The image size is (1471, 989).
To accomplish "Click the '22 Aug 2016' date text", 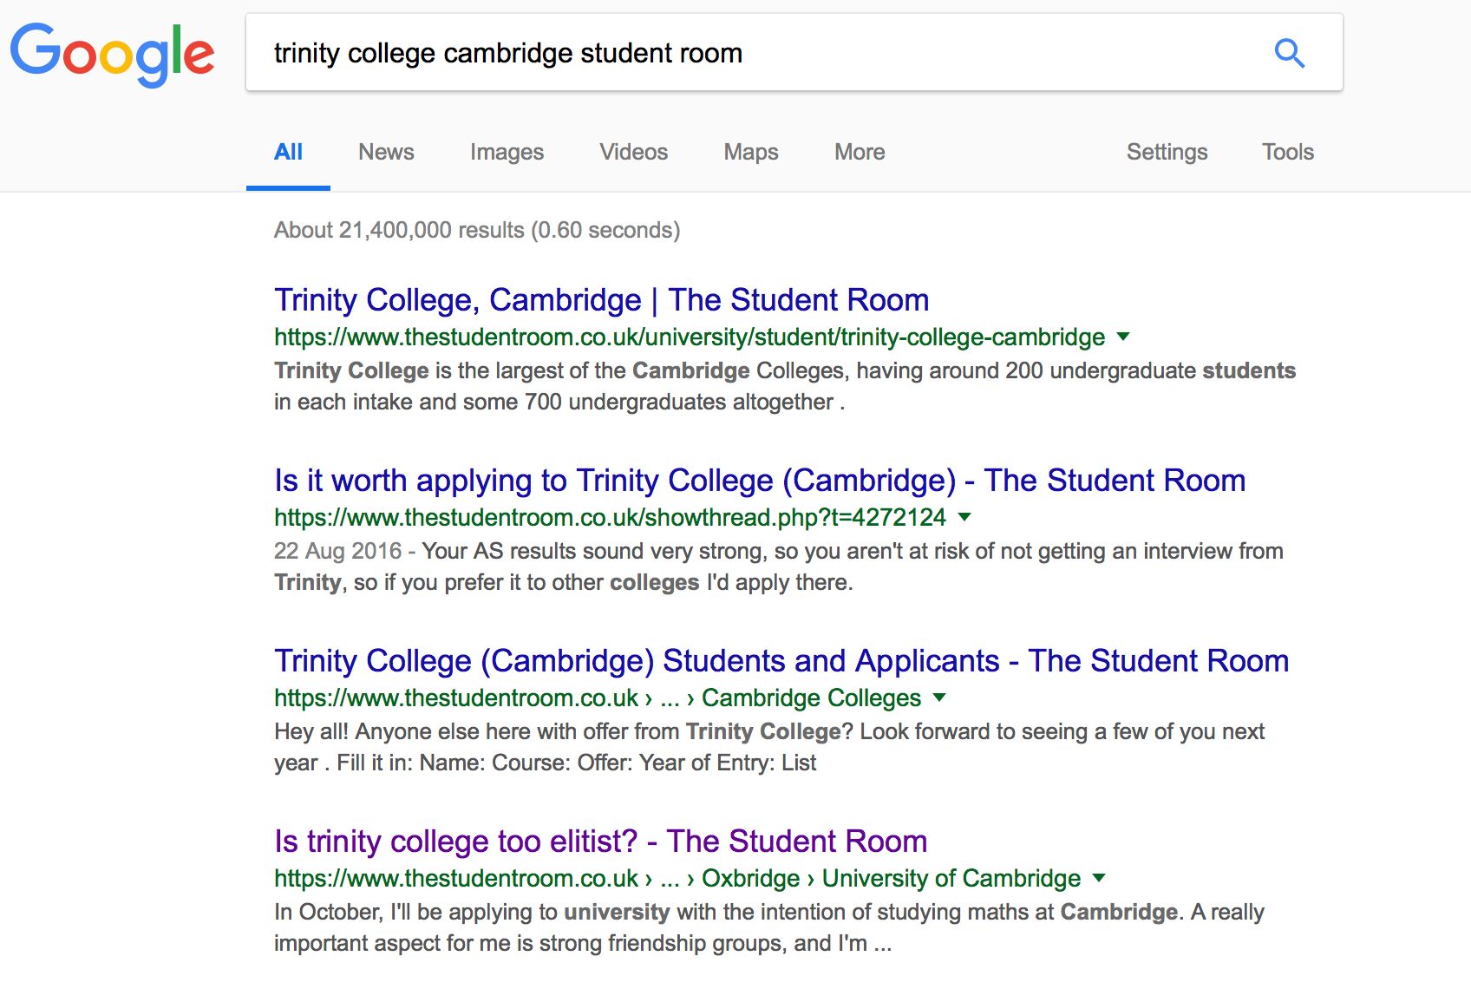I will pyautogui.click(x=337, y=551).
